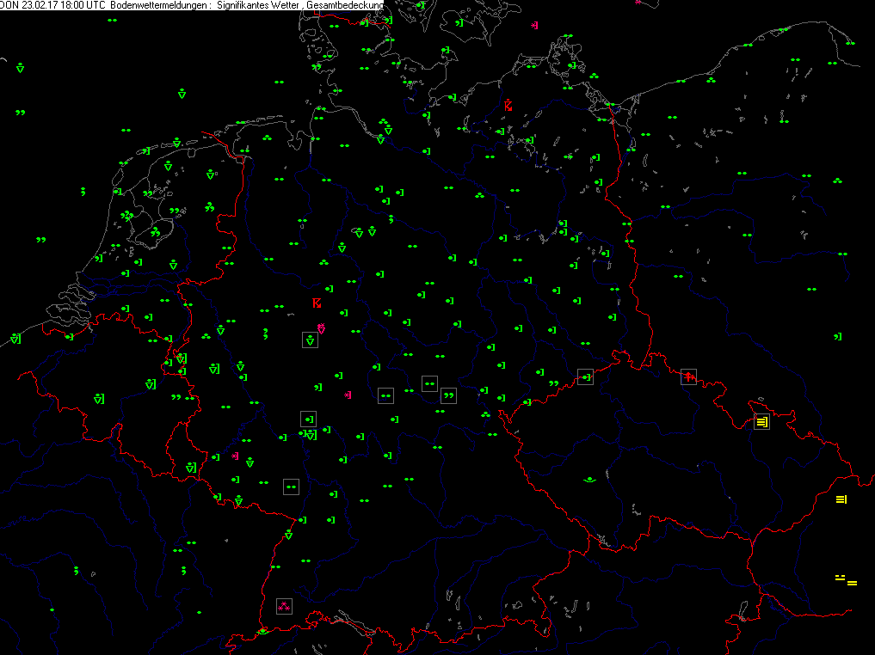Screen dimensions: 875x655
Task: Click the boxed yellow fog symbol
Action: (761, 421)
